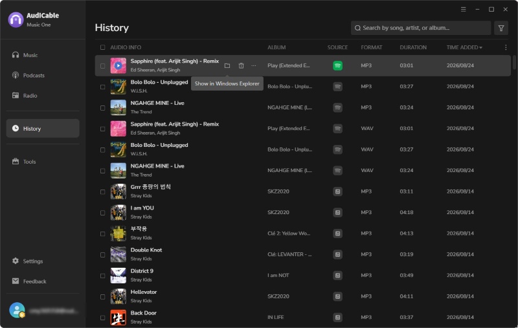The image size is (518, 328).
Task: Check the Bolo Bolo Unplugged MP3 row
Action: (x=103, y=87)
